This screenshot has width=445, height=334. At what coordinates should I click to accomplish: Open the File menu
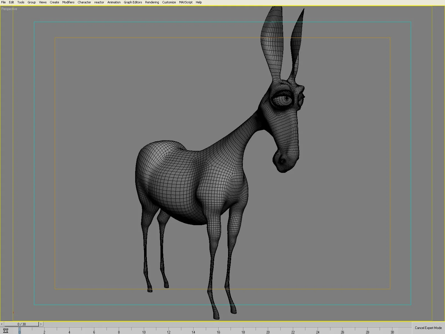coord(3,2)
